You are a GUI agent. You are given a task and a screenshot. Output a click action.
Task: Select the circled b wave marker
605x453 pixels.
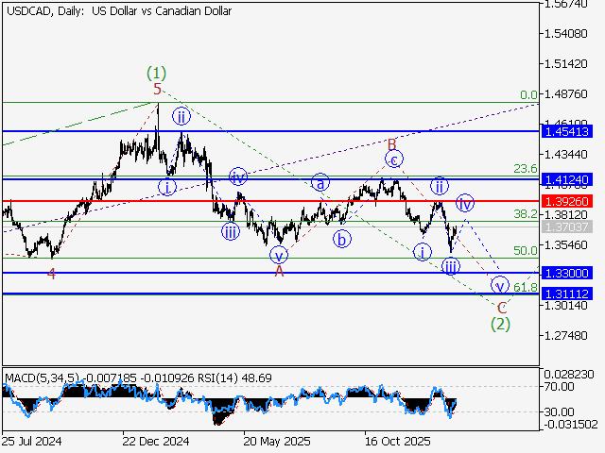342,239
